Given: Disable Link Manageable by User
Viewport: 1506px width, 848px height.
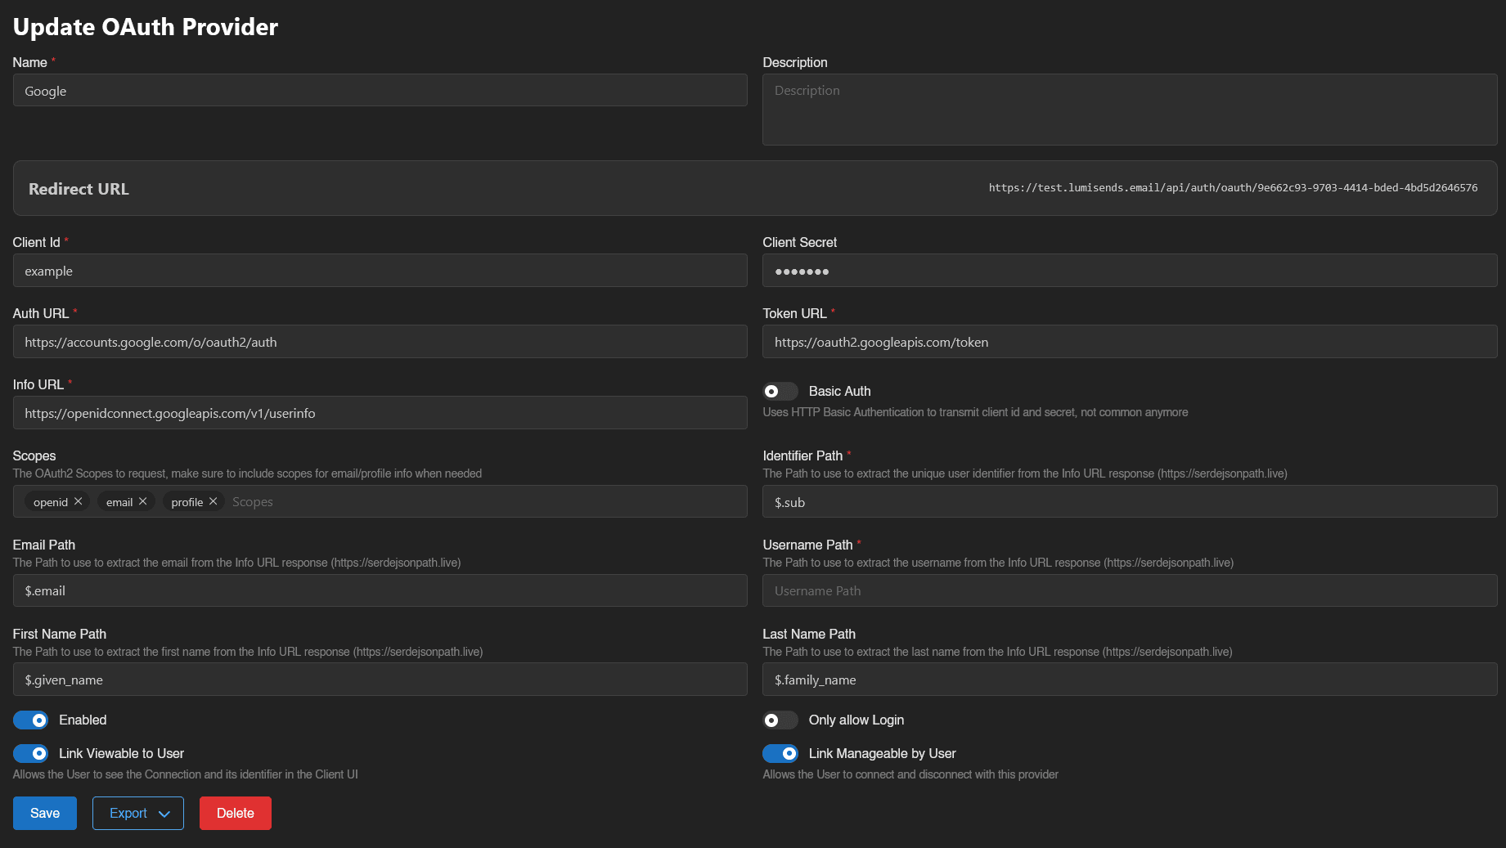Looking at the screenshot, I should (780, 753).
